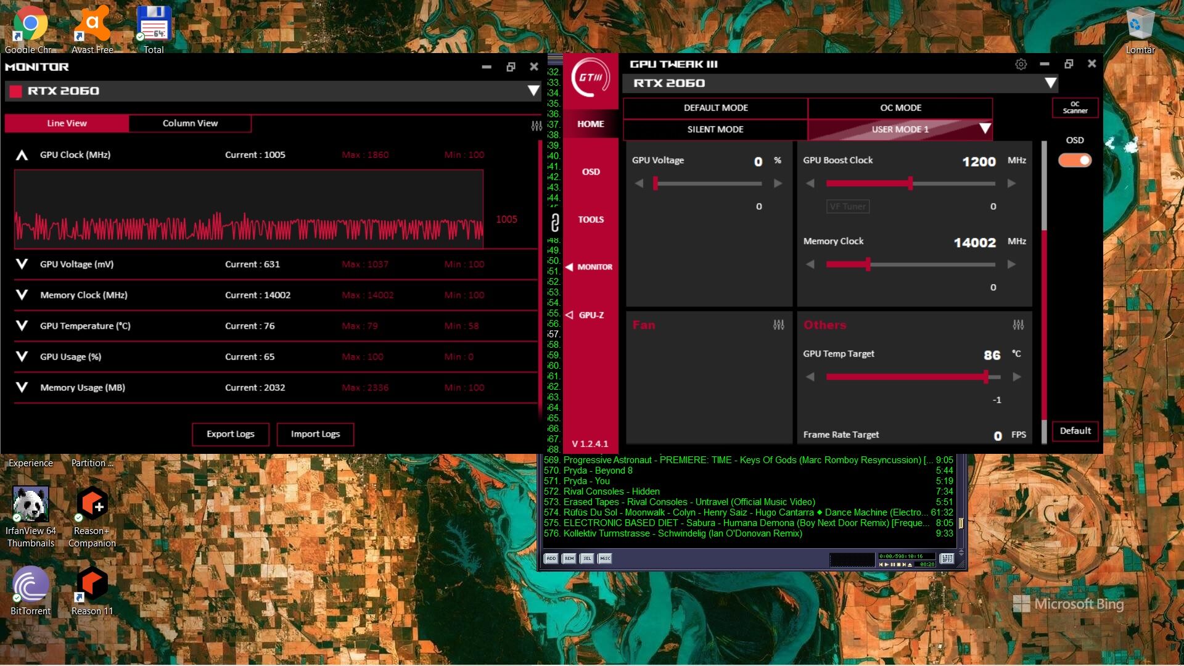Image resolution: width=1184 pixels, height=666 pixels.
Task: Expand the GPU Temperature (°C) row
Action: click(22, 326)
